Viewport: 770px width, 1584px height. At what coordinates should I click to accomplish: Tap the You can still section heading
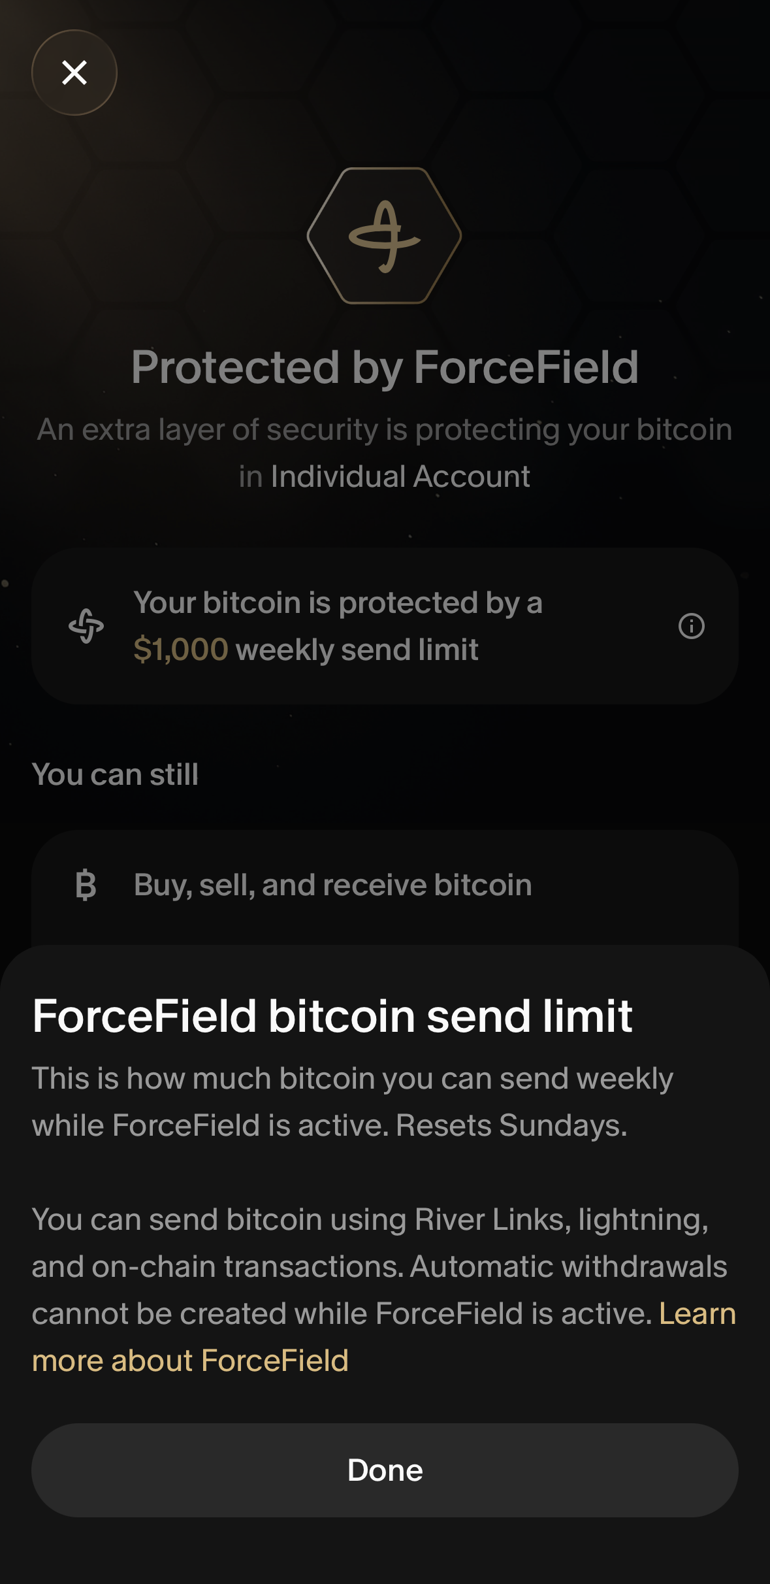coord(115,774)
